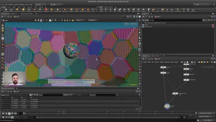
Task: Select the PolyBevel shelf tool
Action: (23, 10)
